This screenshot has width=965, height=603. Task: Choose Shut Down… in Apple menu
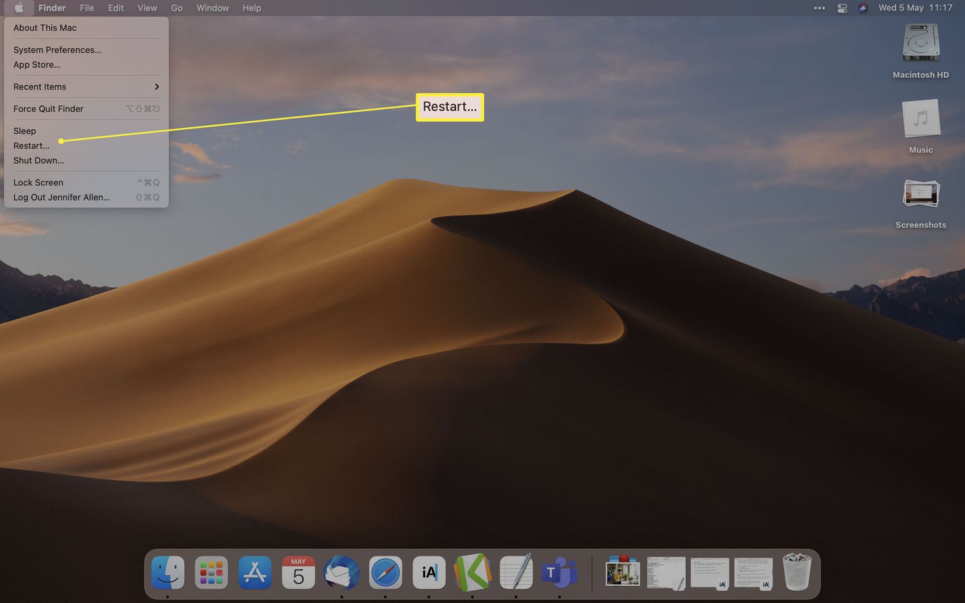pos(39,161)
